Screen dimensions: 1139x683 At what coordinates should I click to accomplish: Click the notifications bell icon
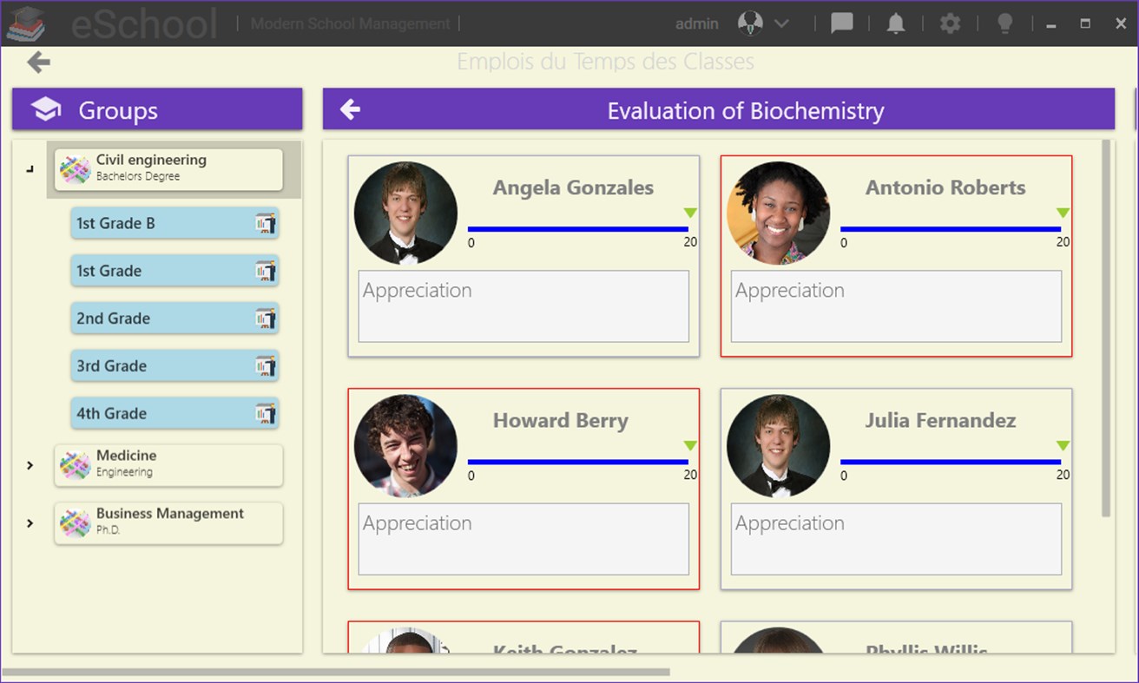coord(897,23)
